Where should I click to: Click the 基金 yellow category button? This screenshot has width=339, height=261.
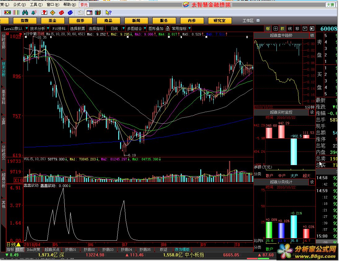coord(53,20)
